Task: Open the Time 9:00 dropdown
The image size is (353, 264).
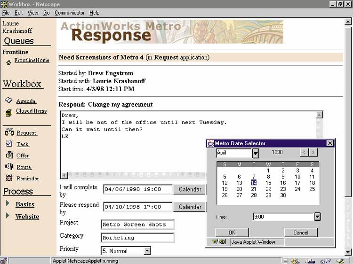Action: click(x=317, y=217)
